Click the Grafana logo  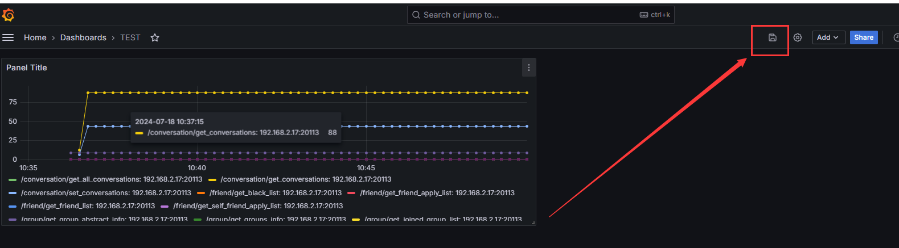[x=9, y=15]
